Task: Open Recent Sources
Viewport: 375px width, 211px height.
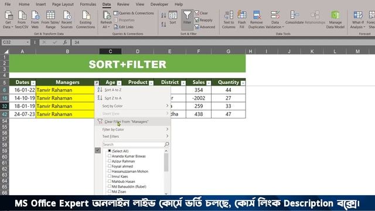Action: [66, 19]
